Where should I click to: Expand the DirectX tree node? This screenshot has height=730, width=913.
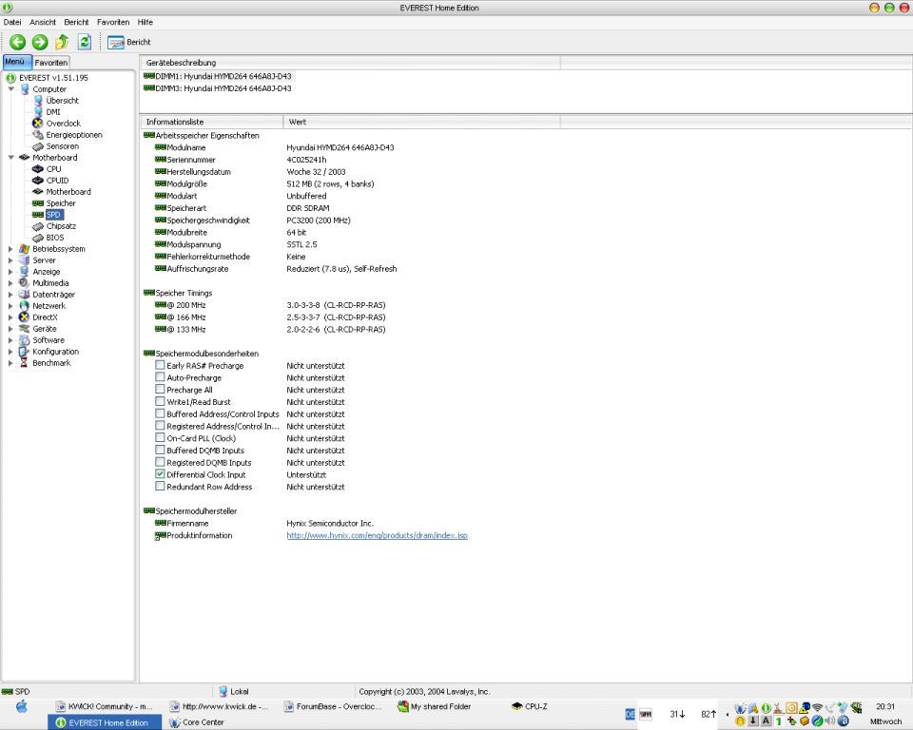click(x=10, y=317)
